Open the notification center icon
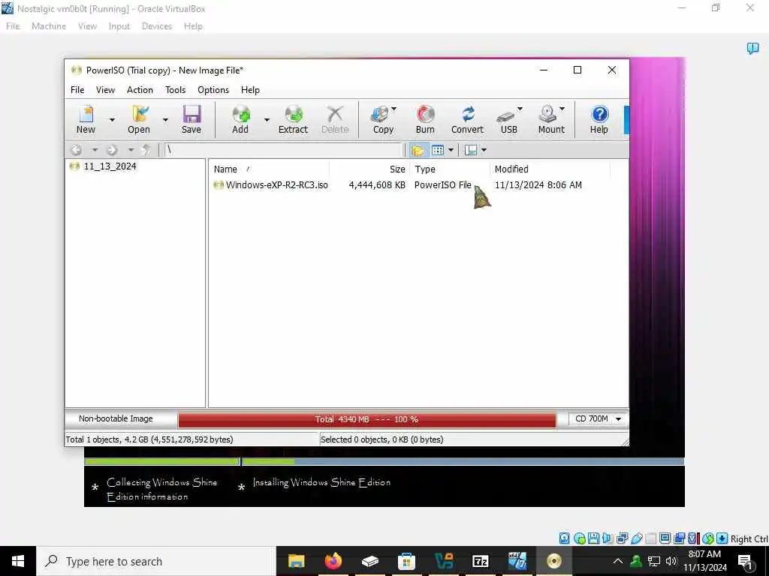Viewport: 769px width, 576px height. (x=745, y=561)
